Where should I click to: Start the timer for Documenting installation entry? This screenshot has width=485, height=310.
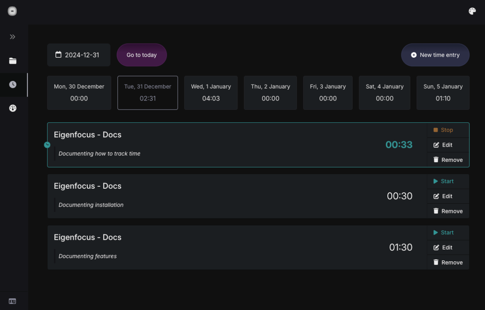[x=444, y=181]
